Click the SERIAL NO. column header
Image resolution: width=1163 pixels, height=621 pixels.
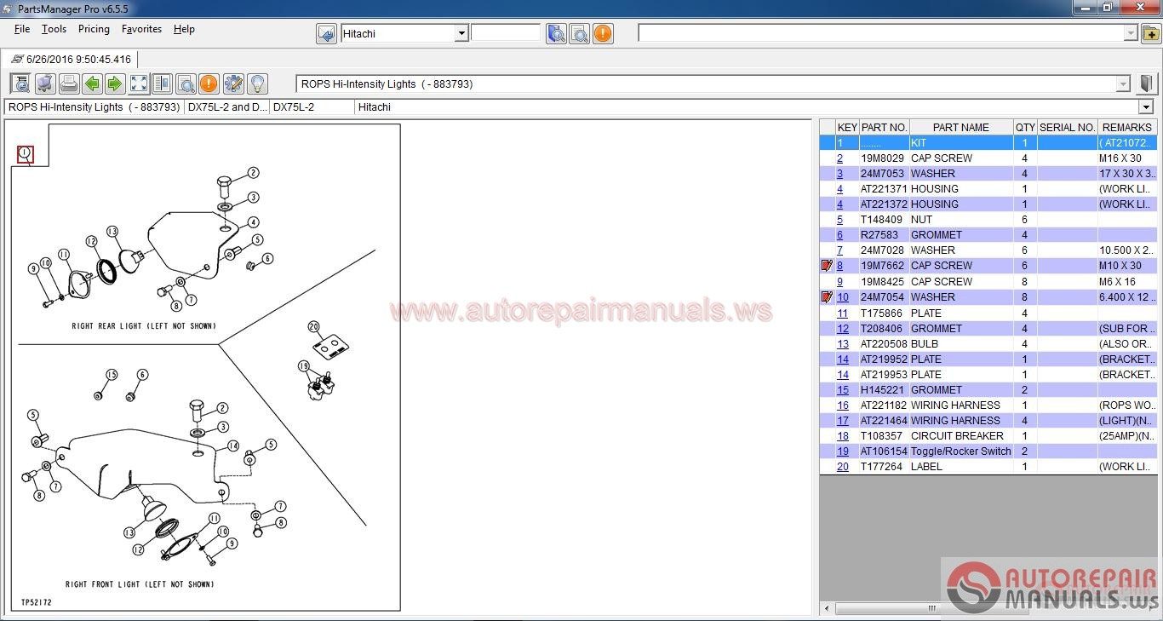point(1068,127)
